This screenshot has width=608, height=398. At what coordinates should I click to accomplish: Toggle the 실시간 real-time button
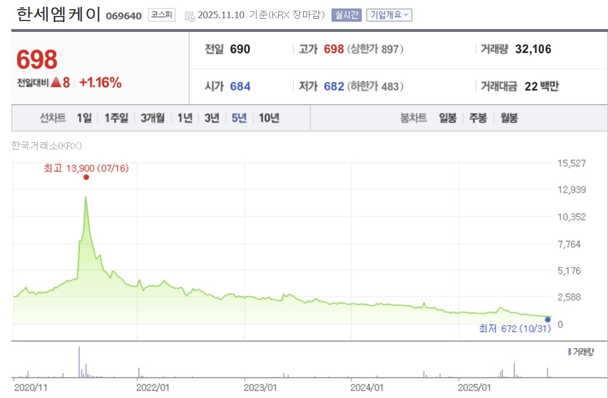346,15
